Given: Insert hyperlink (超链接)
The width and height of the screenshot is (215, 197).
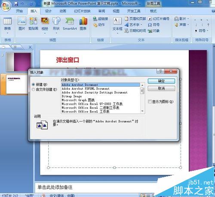Looking at the screenshot, I should coord(101,19).
